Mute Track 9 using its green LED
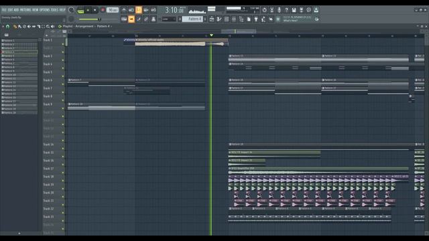Image resolution: width=429 pixels, height=241 pixels. (63, 108)
